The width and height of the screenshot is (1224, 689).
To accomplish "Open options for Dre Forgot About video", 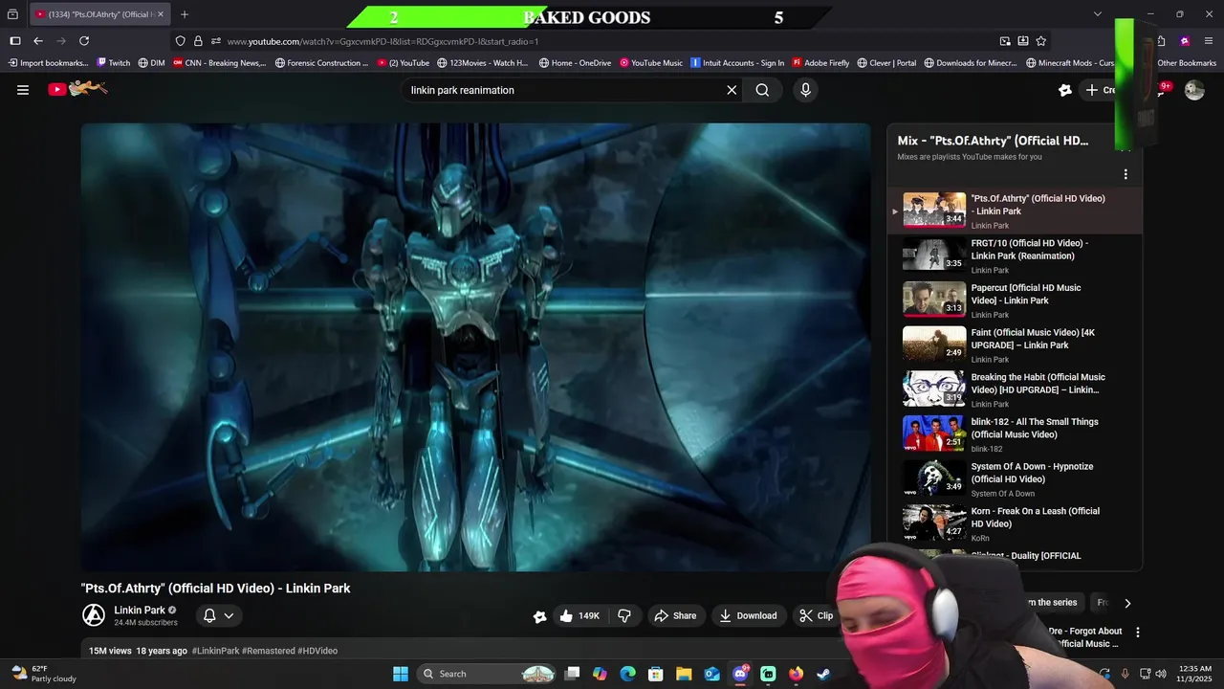I will click(x=1138, y=633).
